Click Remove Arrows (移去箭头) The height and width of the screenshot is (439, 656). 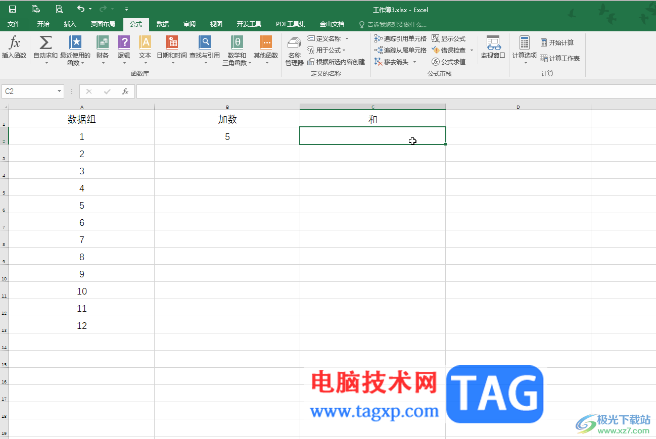(392, 62)
